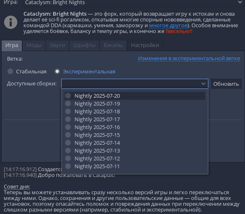Viewport: 245px width, 214px height.
Task: Click the info icon beside game description
Action: 11,22
